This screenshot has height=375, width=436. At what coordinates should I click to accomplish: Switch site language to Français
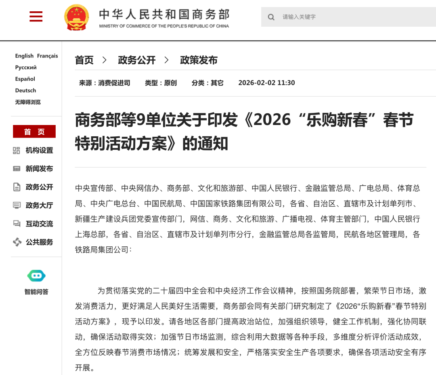coord(48,55)
